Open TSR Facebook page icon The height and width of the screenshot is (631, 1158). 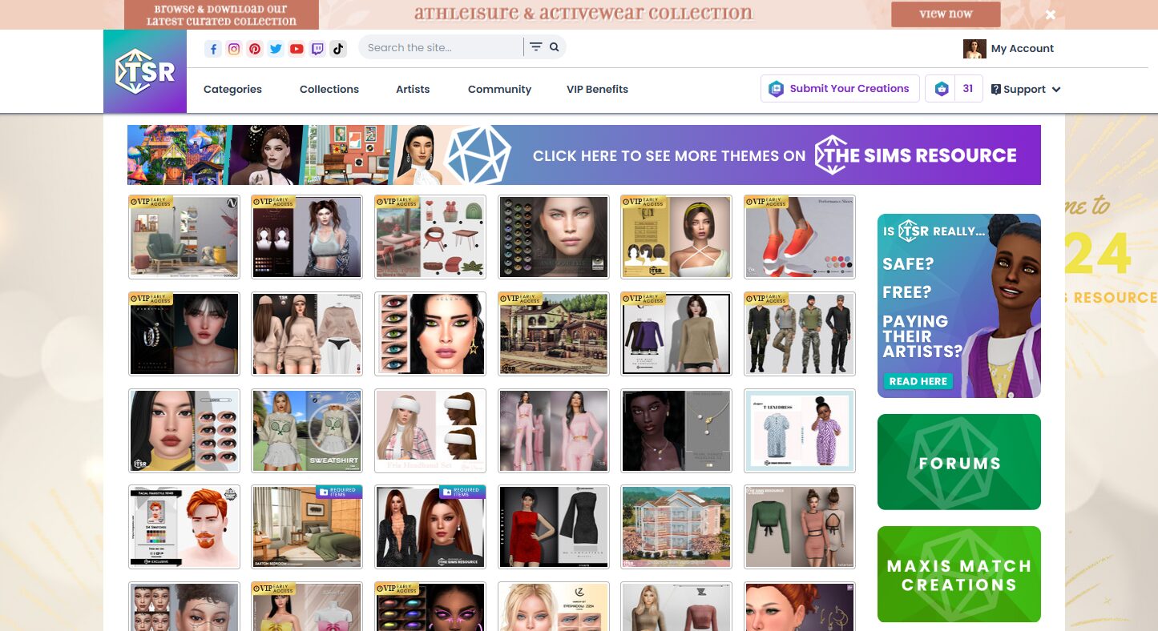(213, 49)
